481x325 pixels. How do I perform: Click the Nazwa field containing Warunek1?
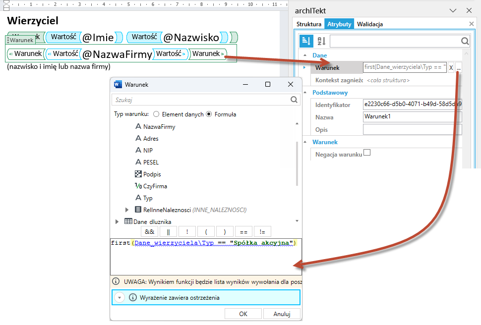412,117
